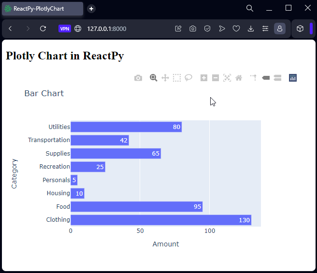This screenshot has width=317, height=273.
Task: Select the Plotly Zoom tool
Action: [154, 78]
